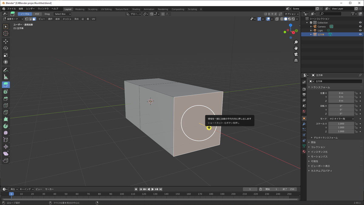Uncheck the Collection exclude checkbox

pyautogui.click(x=311, y=23)
